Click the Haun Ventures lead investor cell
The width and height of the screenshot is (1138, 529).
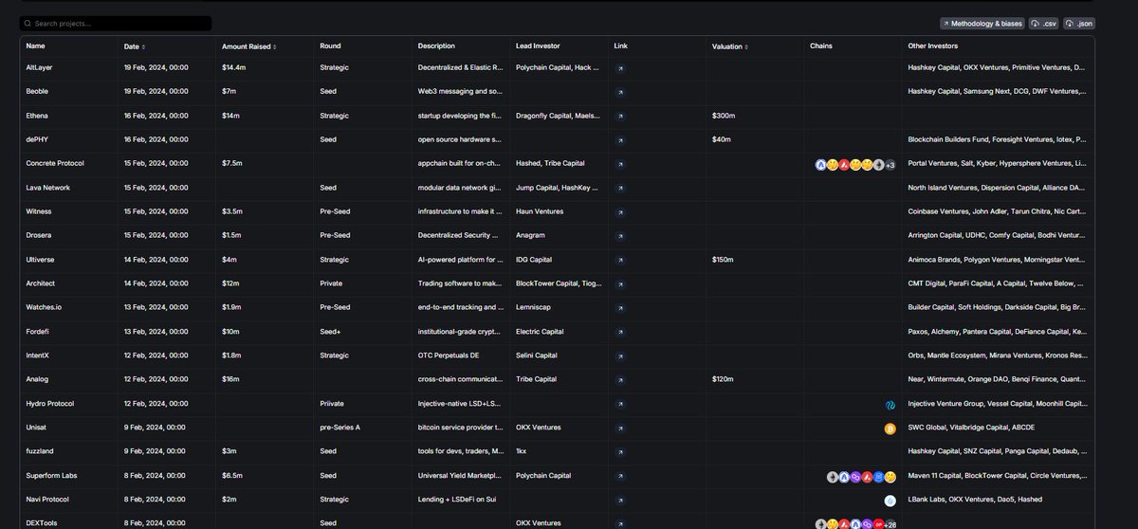(540, 212)
